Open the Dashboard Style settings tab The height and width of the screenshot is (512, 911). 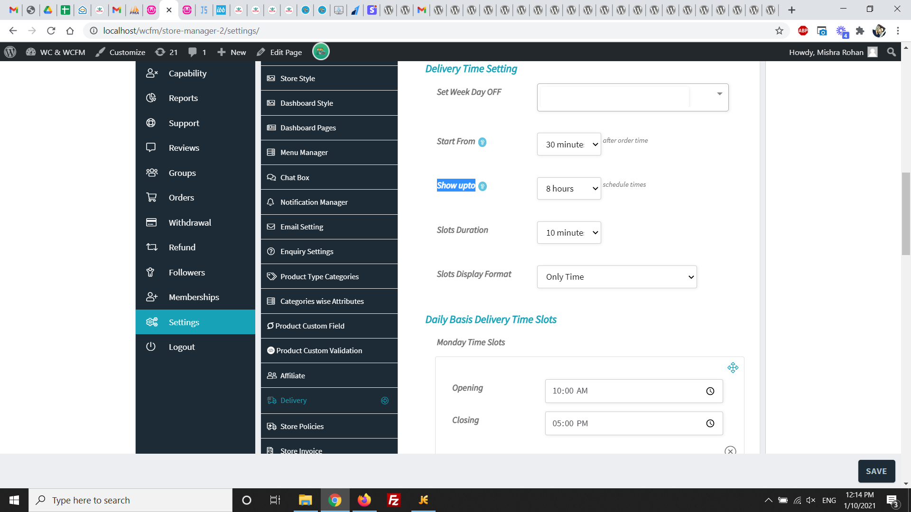[x=329, y=103]
